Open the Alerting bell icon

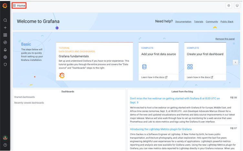(x=5, y=50)
